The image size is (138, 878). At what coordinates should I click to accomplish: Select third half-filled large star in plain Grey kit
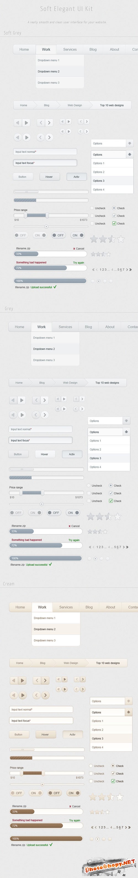point(108,516)
